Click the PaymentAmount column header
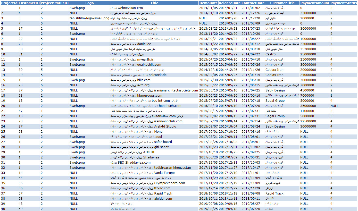The height and width of the screenshot is (211, 358). click(x=315, y=3)
